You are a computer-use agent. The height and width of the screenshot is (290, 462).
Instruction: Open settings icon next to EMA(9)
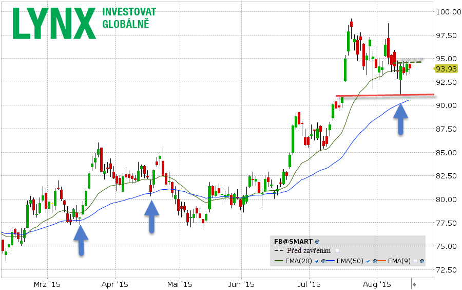[422, 261]
